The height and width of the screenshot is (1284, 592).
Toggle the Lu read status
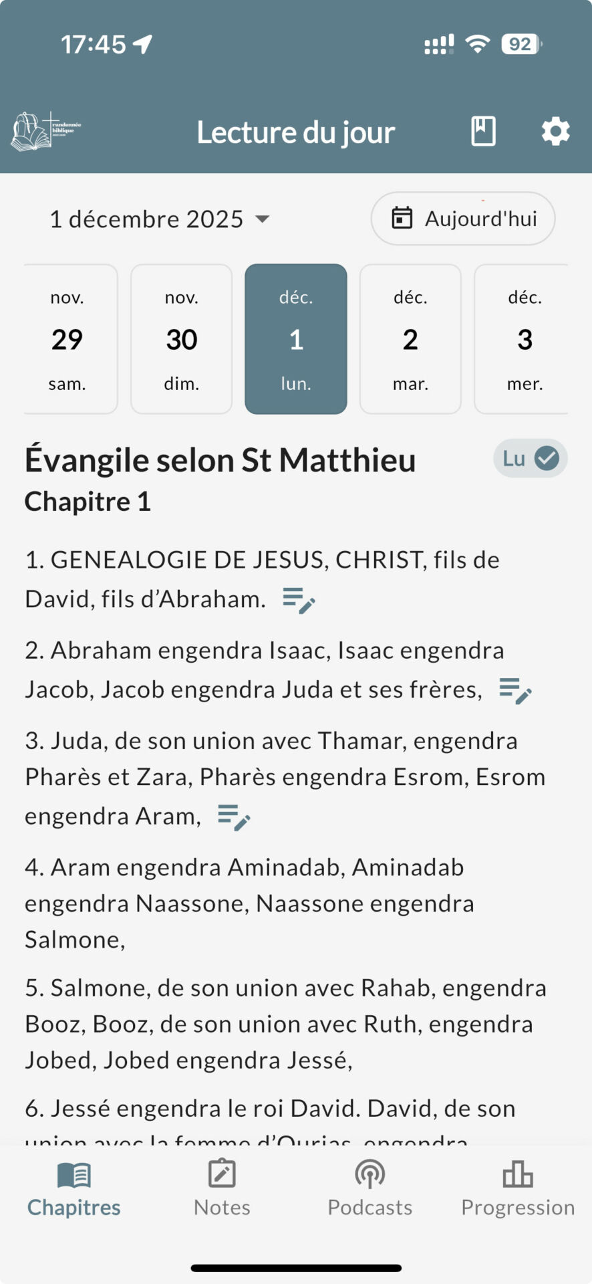(531, 459)
